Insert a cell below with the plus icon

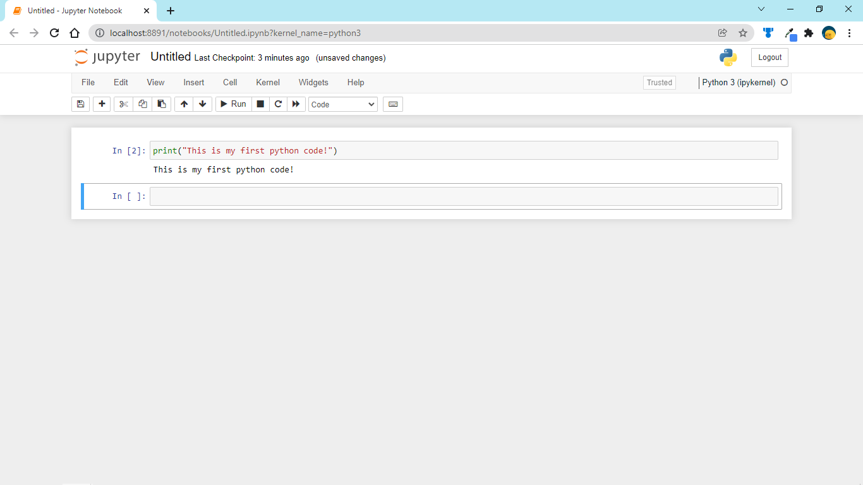[x=102, y=104]
